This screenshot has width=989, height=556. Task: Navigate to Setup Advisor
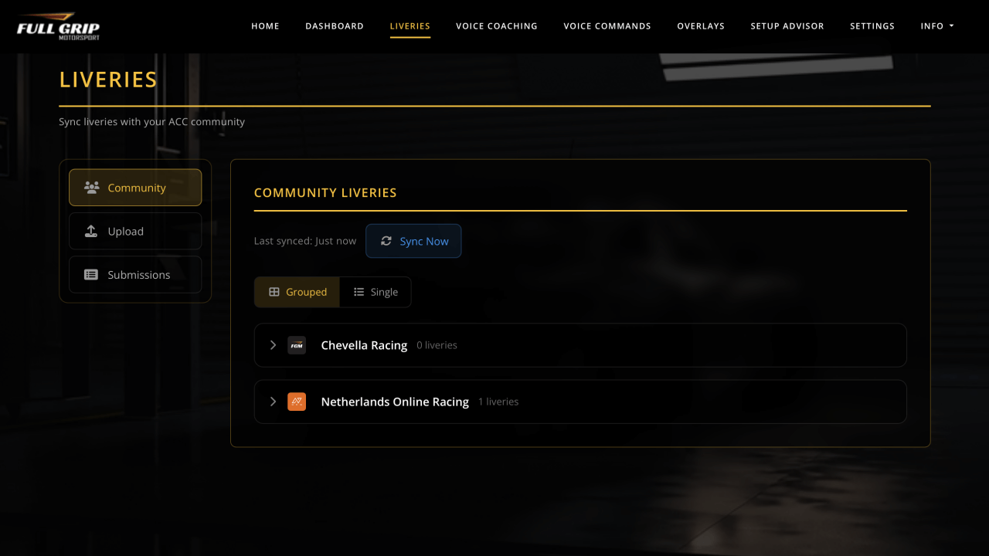click(787, 26)
